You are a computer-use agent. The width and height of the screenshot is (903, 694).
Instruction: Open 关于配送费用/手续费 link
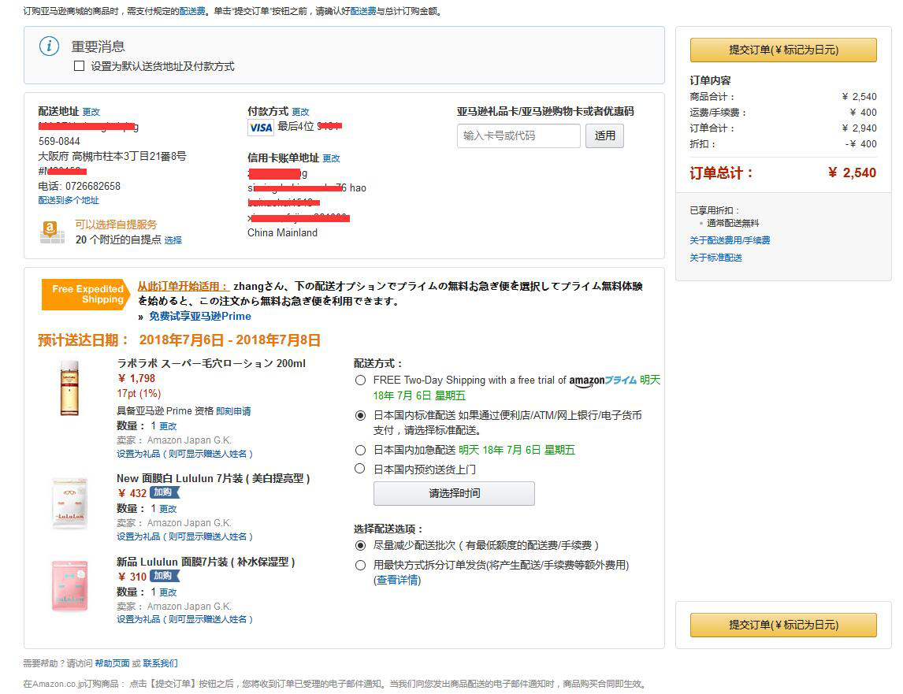point(730,240)
